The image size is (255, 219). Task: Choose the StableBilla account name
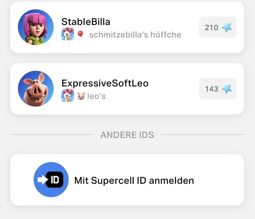coord(86,22)
